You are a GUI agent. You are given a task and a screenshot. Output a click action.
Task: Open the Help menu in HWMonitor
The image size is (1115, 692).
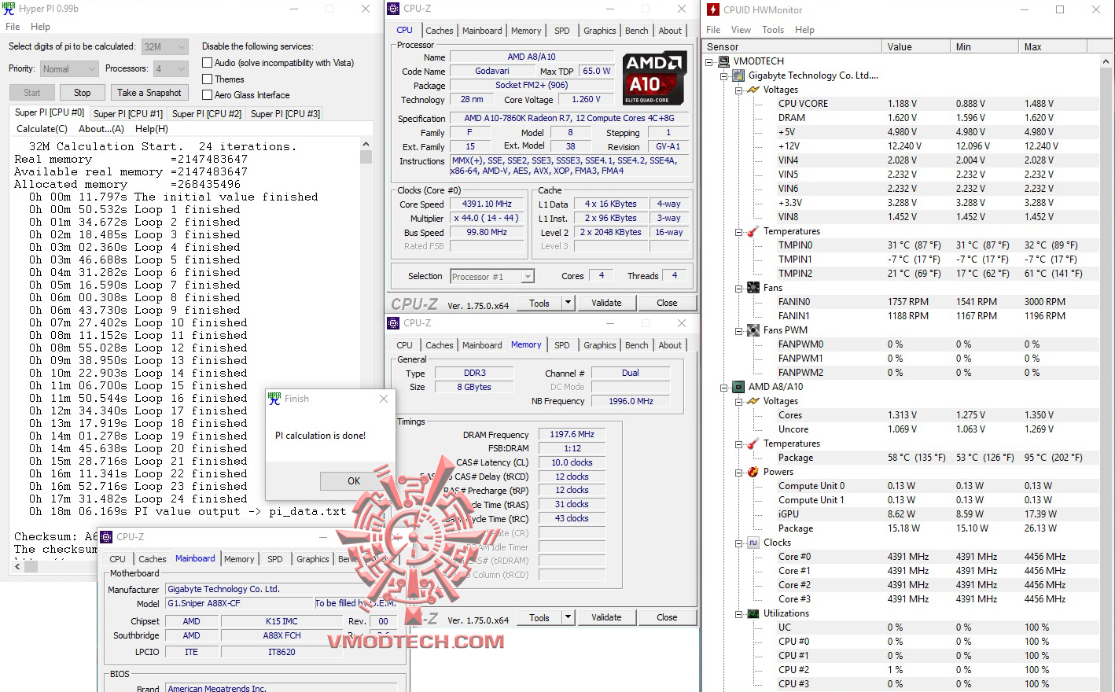click(804, 30)
